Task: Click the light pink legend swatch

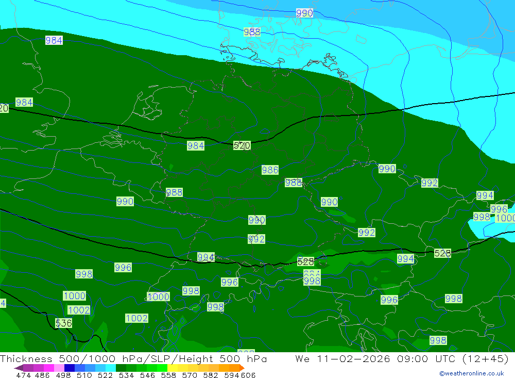Action: point(59,368)
